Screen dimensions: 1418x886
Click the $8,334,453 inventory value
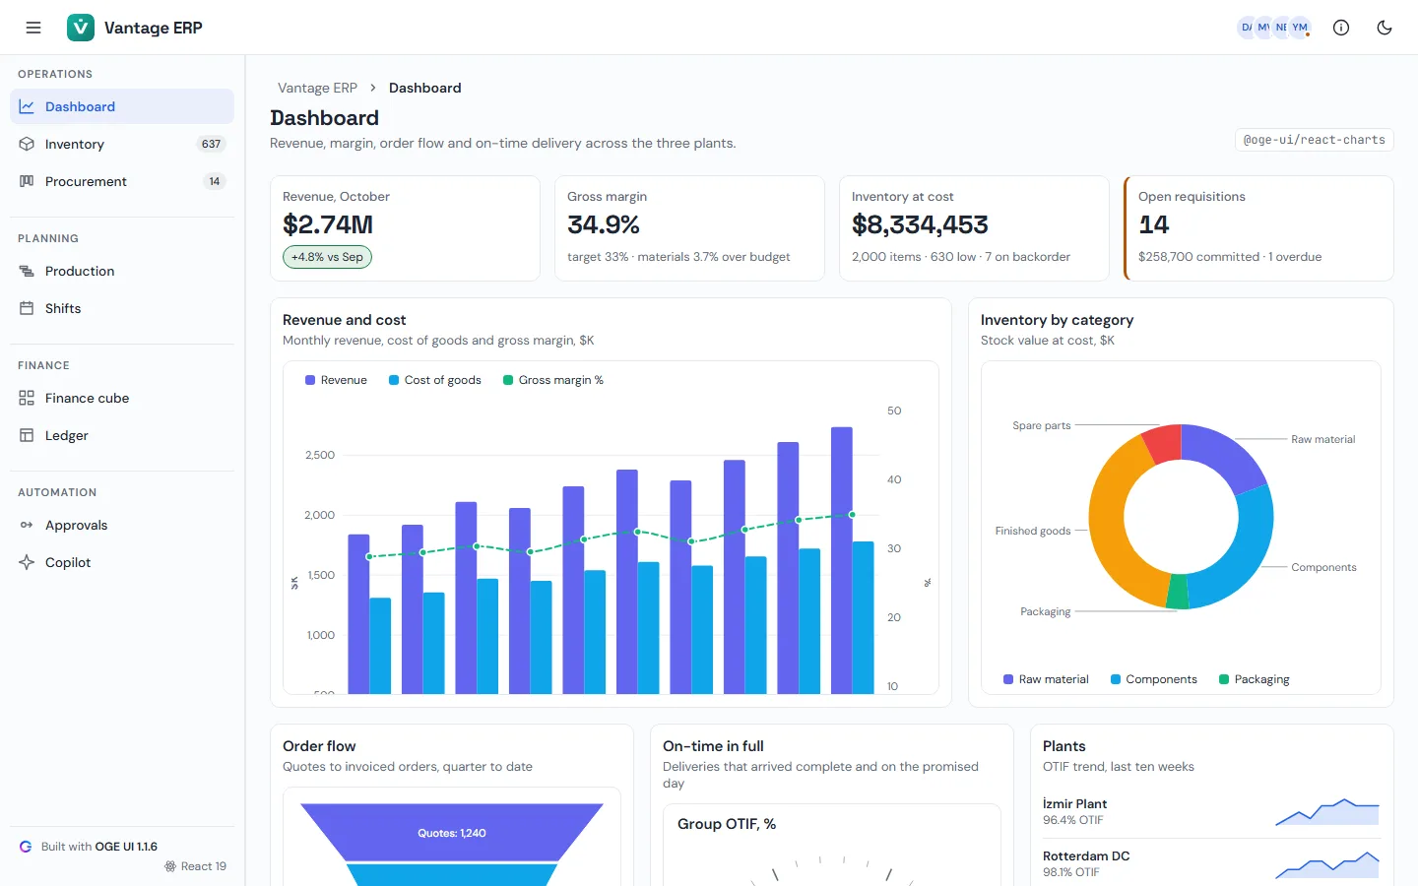tap(920, 225)
